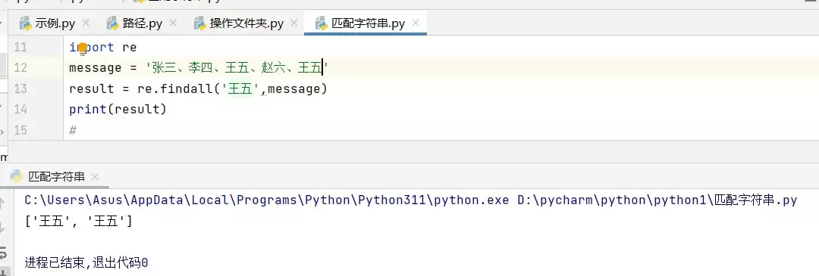The image size is (819, 276).
Task: Click the 'findall' method name
Action: [x=187, y=88]
